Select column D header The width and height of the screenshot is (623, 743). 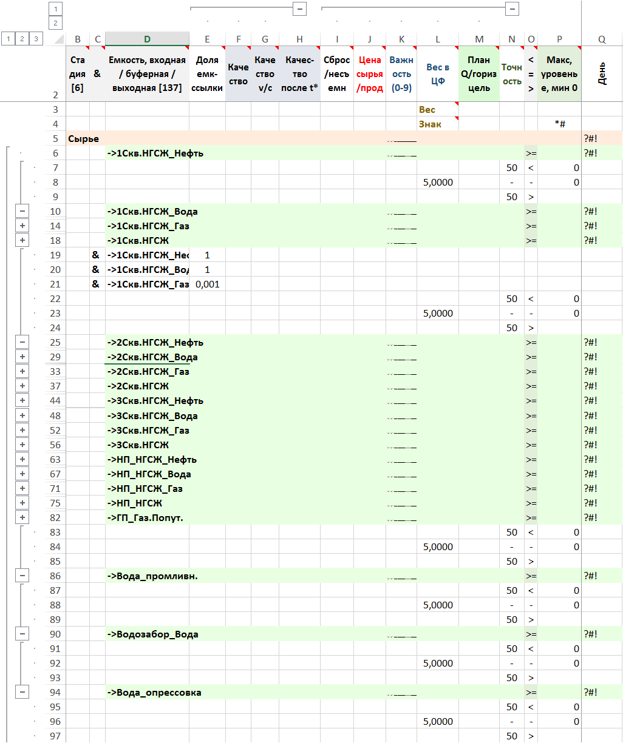(x=147, y=39)
